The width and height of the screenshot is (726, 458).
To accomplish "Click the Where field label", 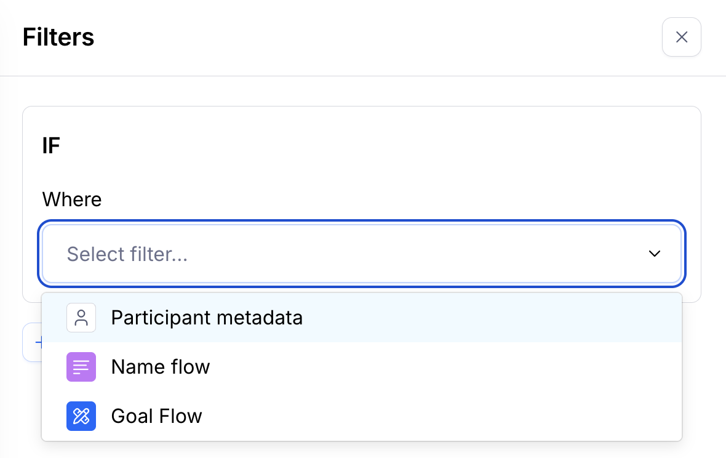I will tap(72, 199).
